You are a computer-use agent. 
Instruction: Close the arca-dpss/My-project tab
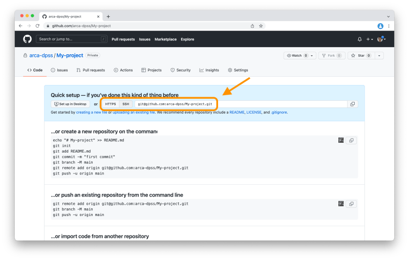tap(98, 16)
